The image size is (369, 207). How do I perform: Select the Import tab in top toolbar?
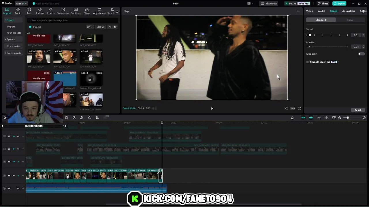[7, 11]
